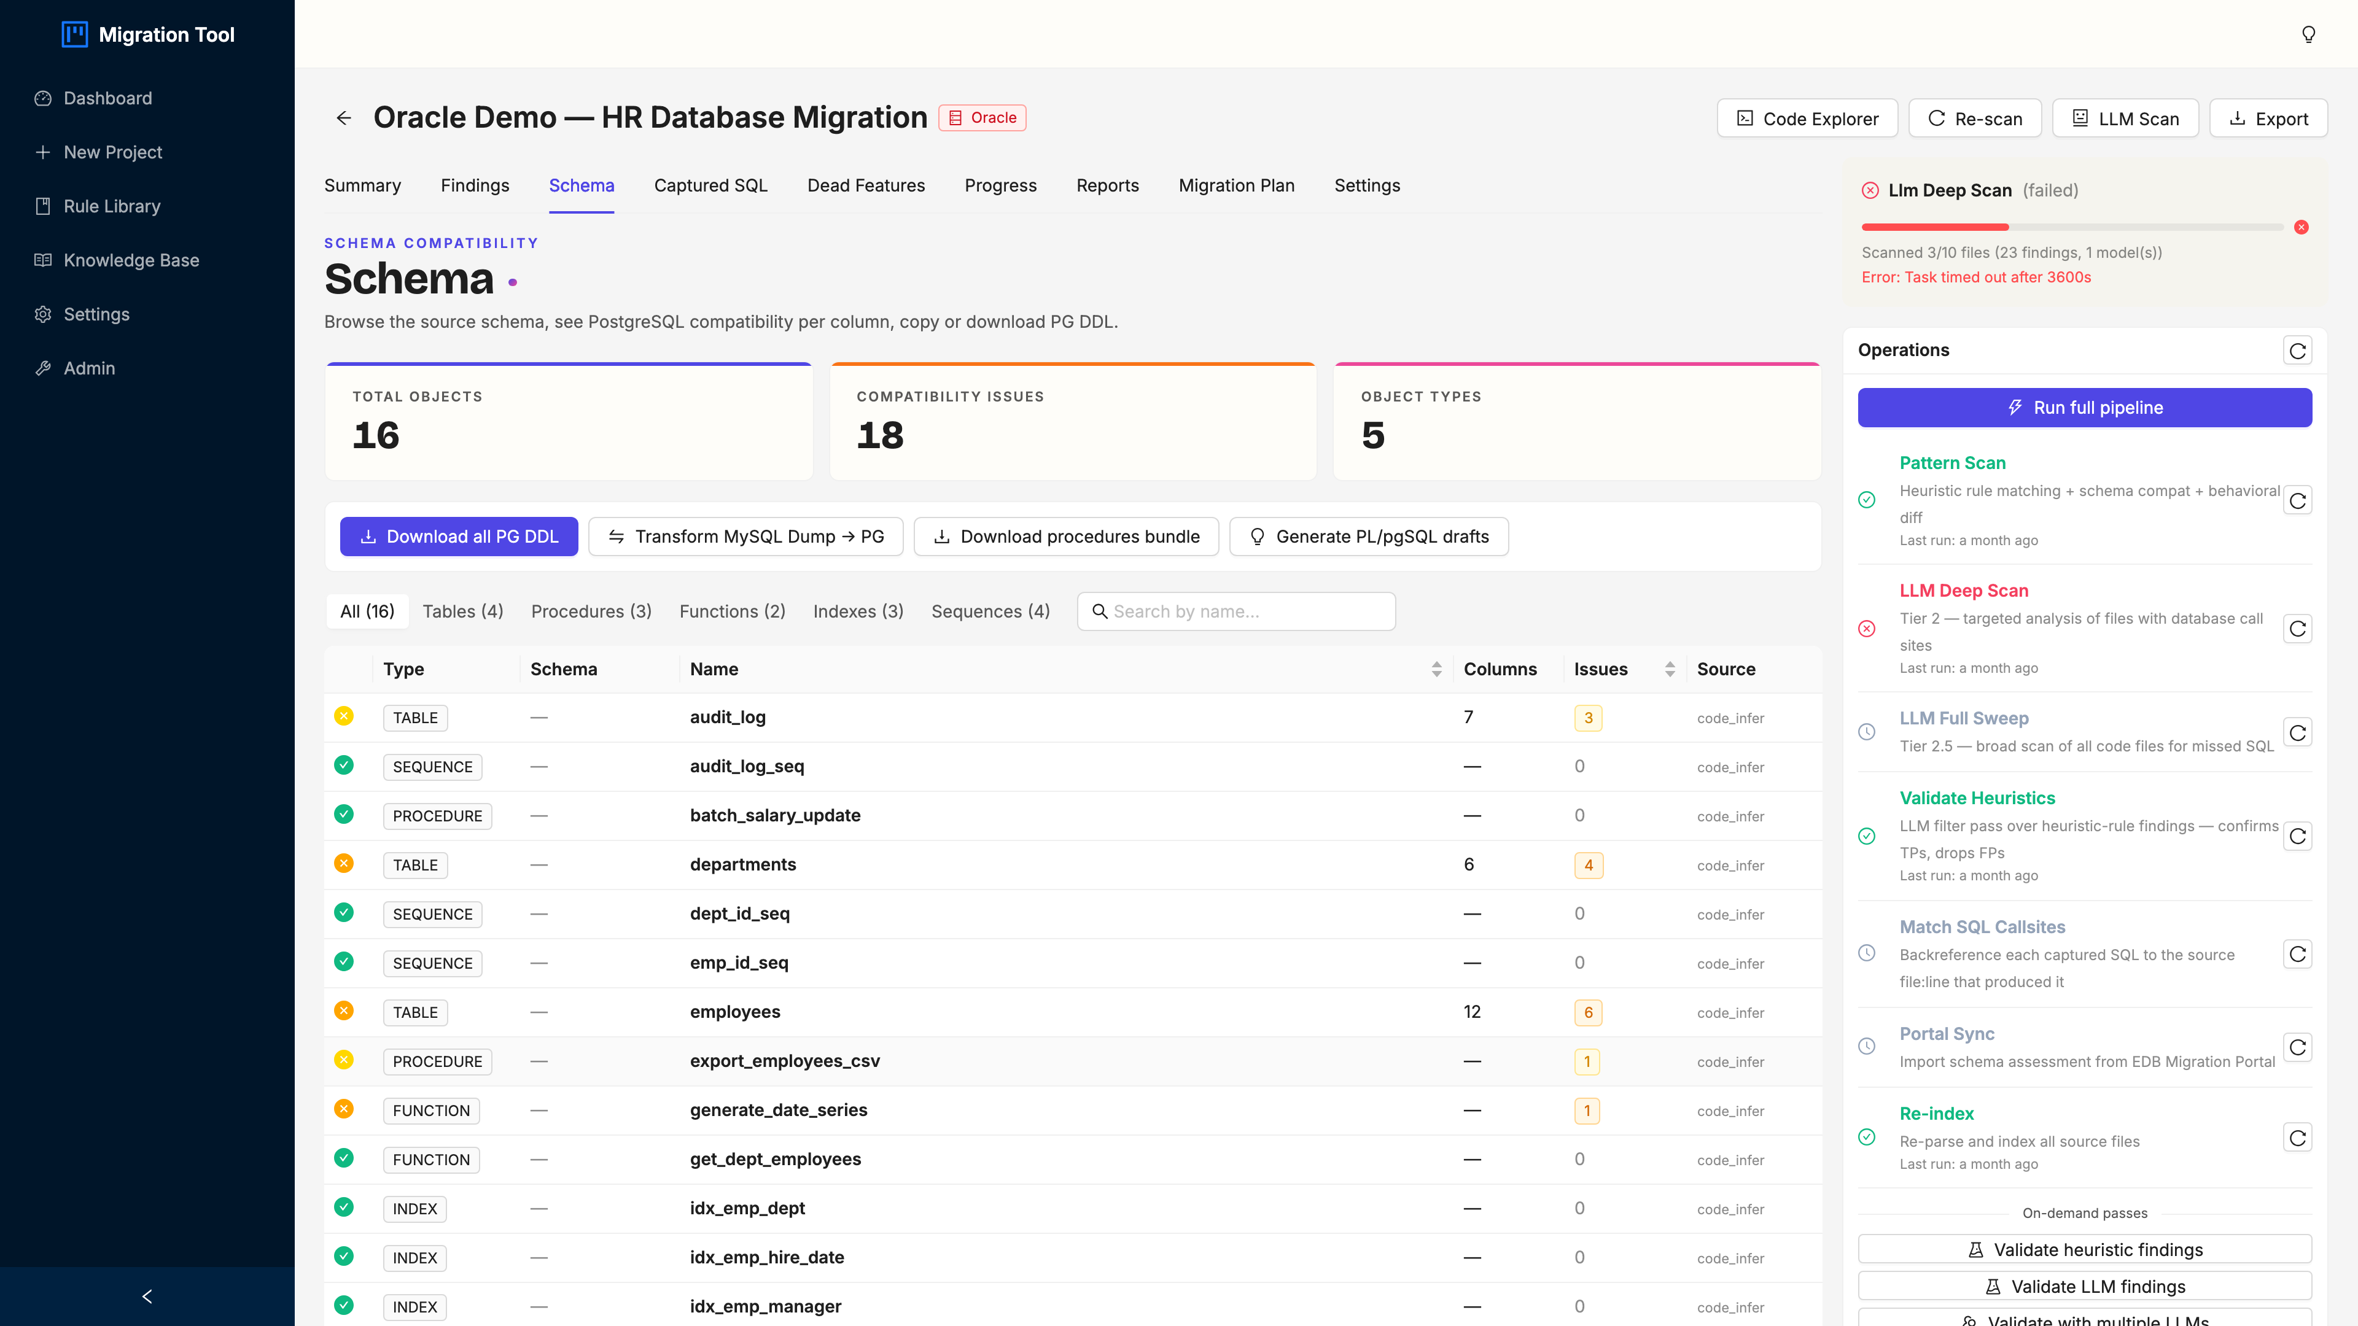Viewport: 2358px width, 1326px height.
Task: Click the Search by name field
Action: (x=1235, y=611)
